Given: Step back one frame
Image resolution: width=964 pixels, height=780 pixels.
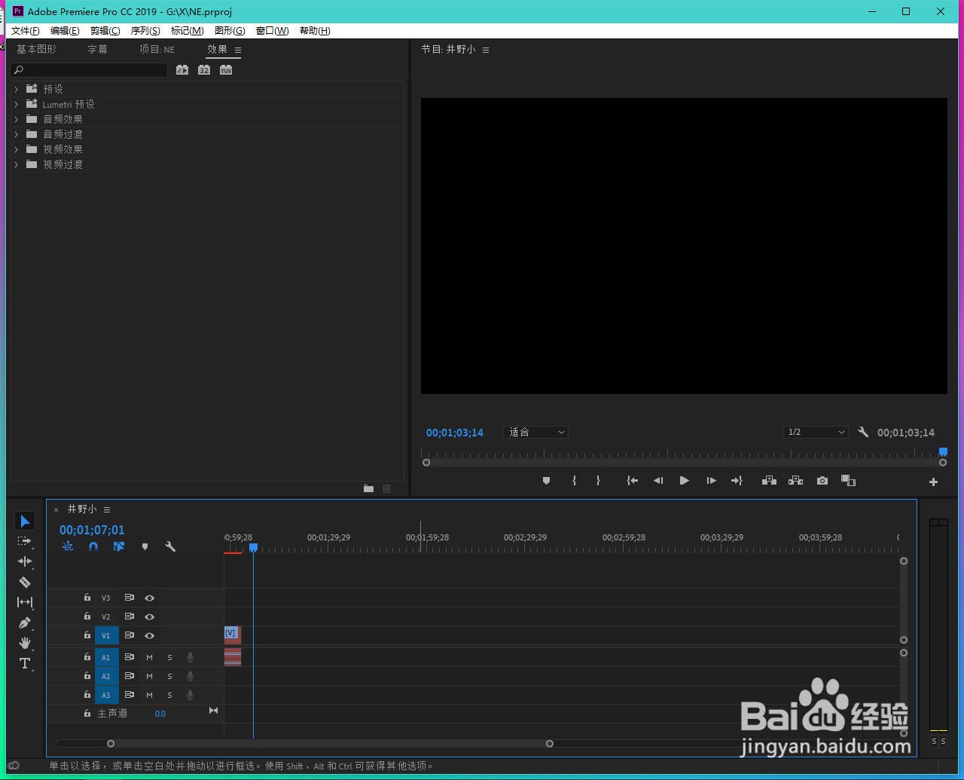Looking at the screenshot, I should pyautogui.click(x=658, y=481).
